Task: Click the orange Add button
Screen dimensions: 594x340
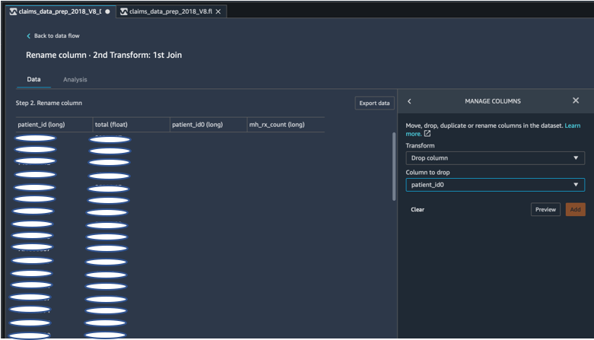Action: (575, 209)
